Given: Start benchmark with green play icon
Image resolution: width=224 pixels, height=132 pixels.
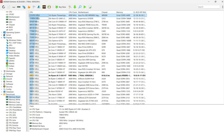Looking at the screenshot, I should click(x=85, y=7).
